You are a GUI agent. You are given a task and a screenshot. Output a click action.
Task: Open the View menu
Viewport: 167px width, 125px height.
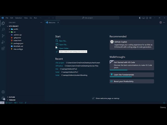26,18
